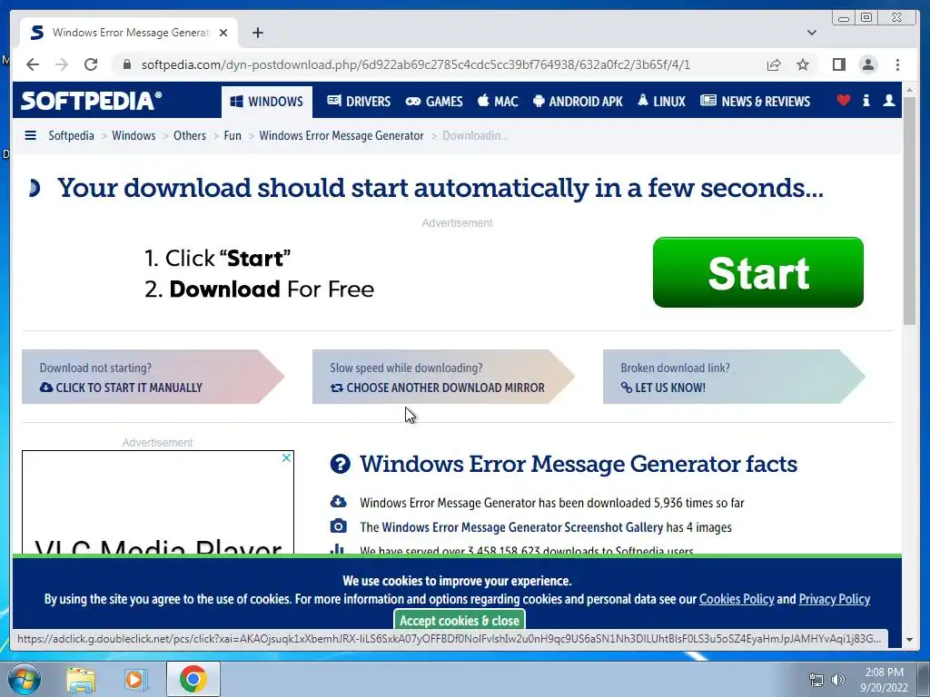Screen dimensions: 930x697
Task: View the site lock security info
Action: (x=126, y=64)
